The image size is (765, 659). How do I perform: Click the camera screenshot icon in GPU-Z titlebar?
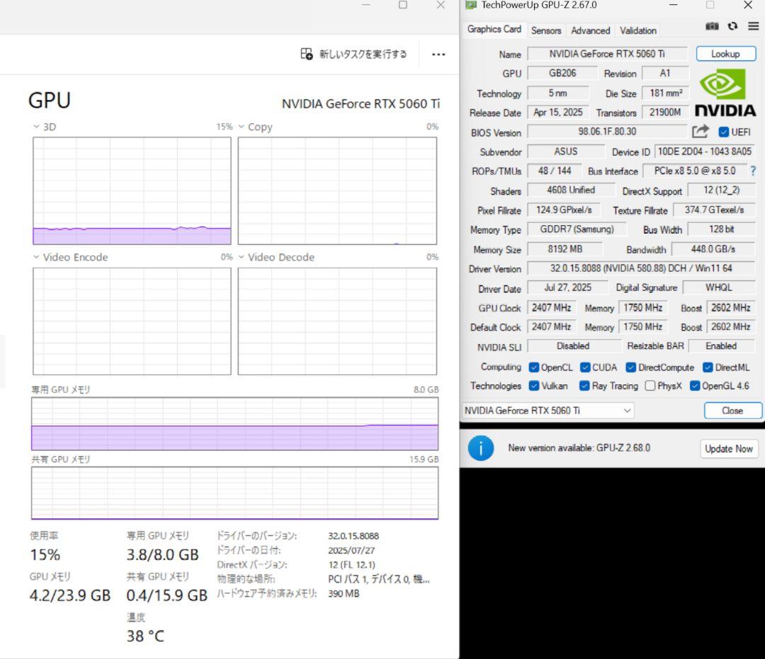(712, 25)
